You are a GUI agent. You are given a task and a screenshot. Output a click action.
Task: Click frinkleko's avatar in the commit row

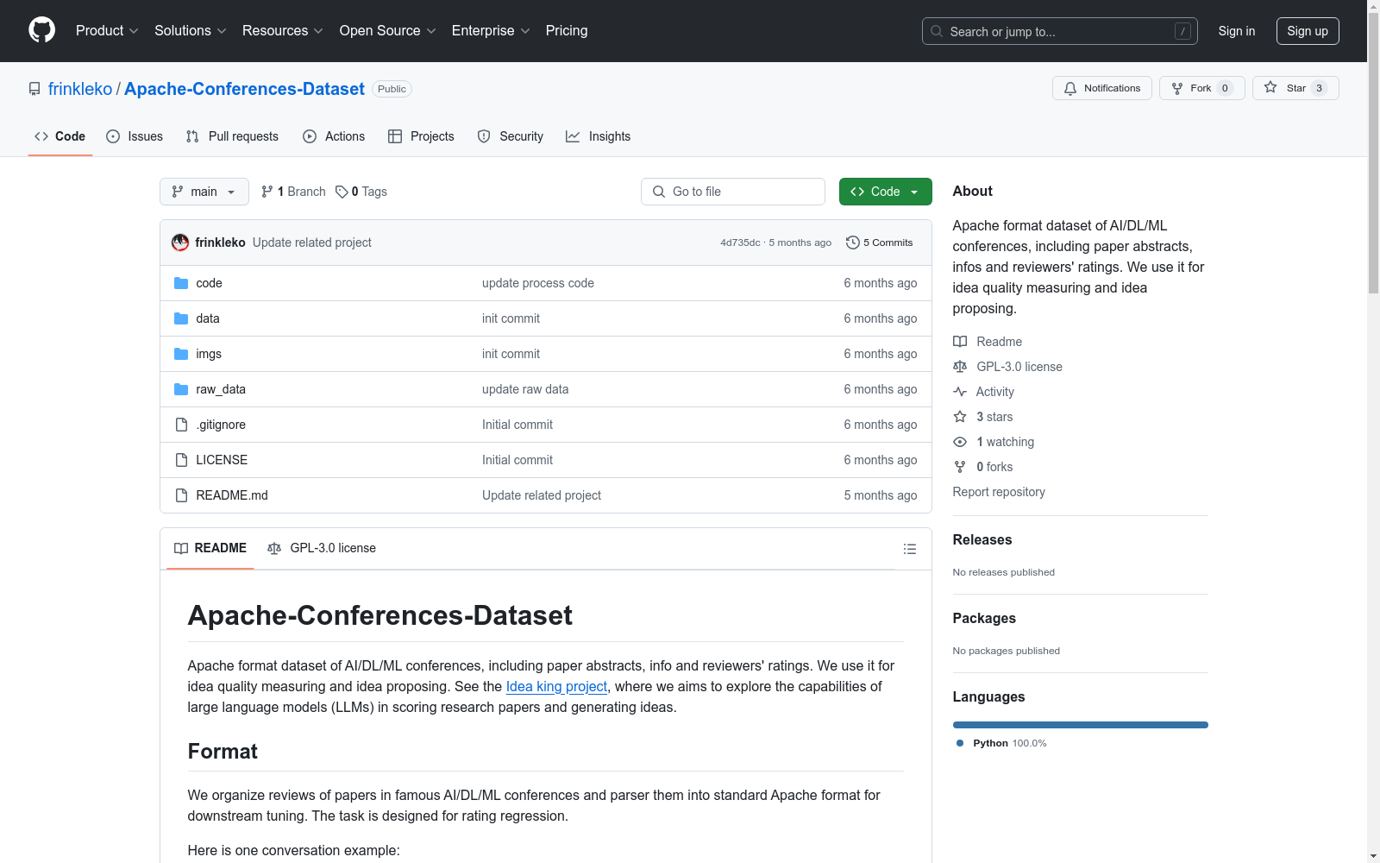coord(180,243)
